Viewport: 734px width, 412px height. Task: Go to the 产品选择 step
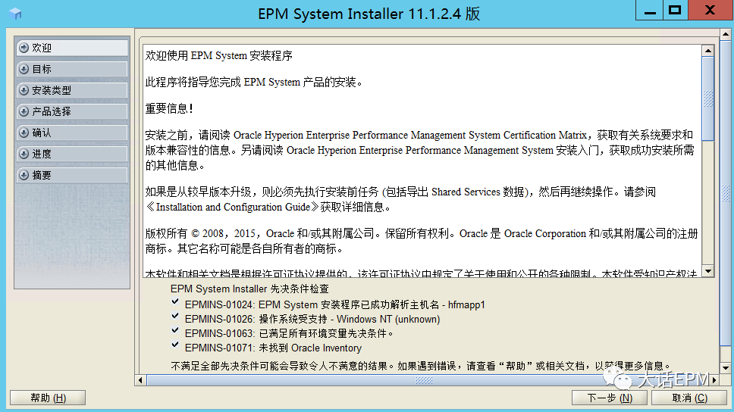(72, 111)
